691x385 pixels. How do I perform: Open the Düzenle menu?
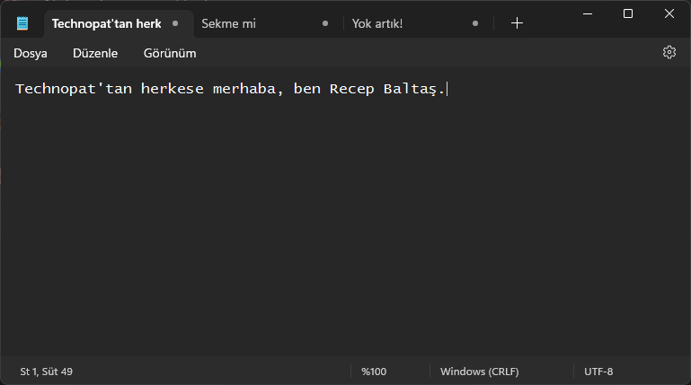95,53
